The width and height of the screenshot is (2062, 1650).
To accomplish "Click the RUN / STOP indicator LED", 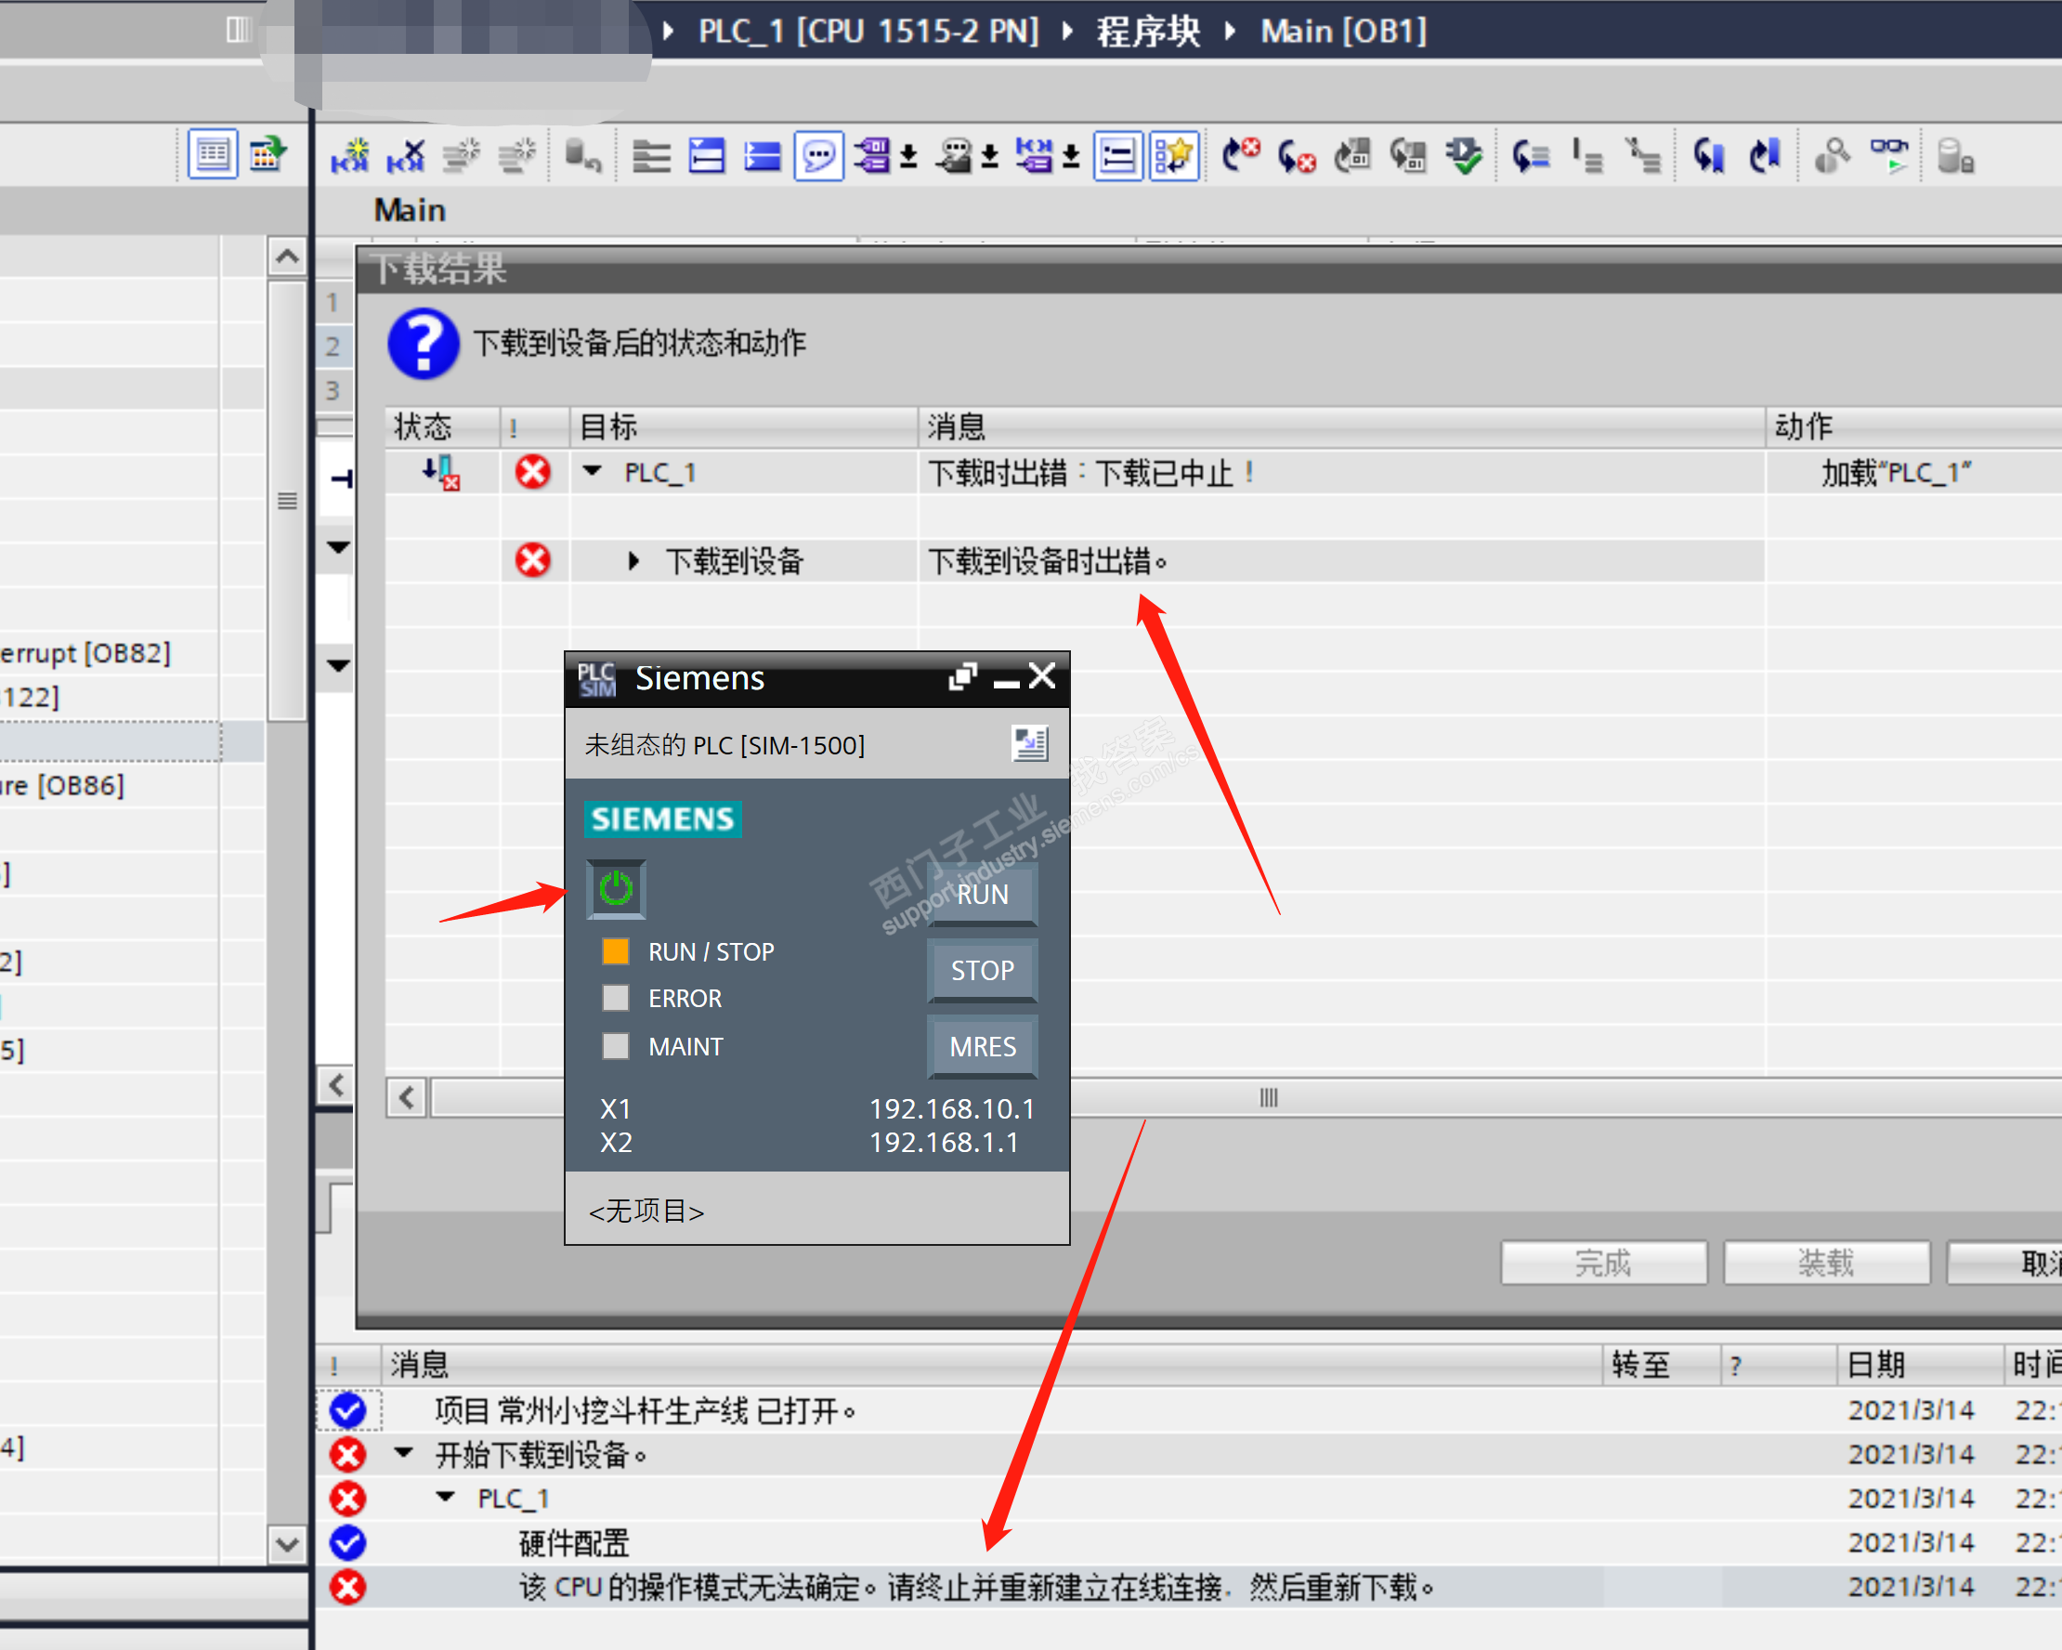I will (616, 950).
